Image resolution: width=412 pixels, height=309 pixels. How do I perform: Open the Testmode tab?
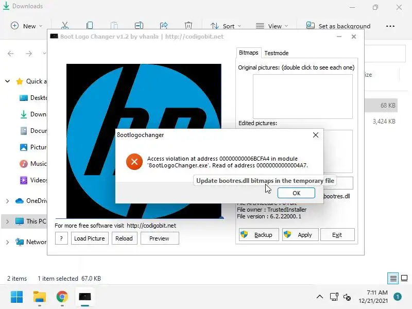pyautogui.click(x=277, y=53)
